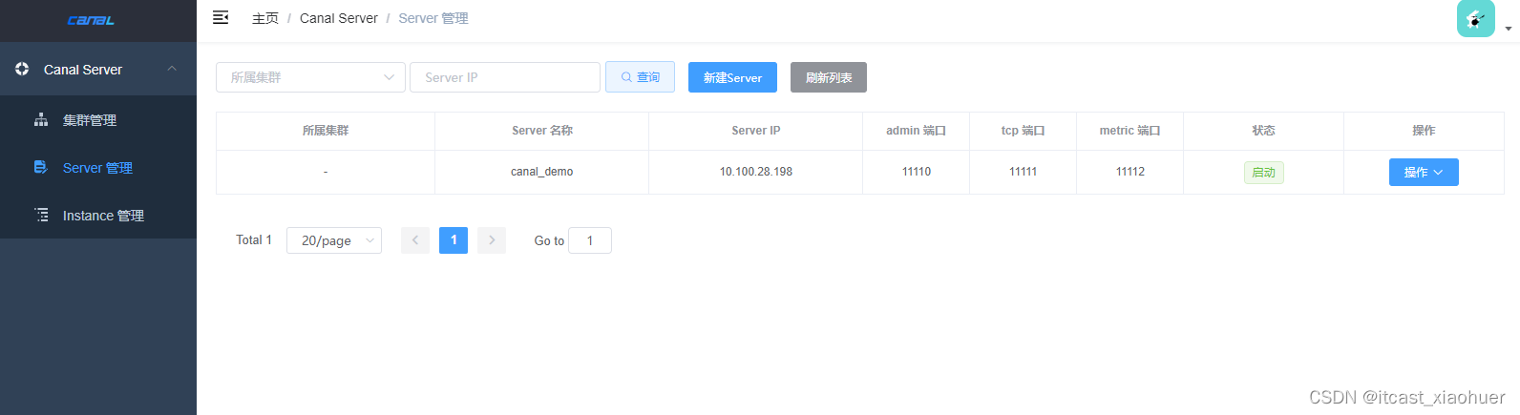
Task: Open the dropdown caret next to avatar
Action: pos(1508,29)
